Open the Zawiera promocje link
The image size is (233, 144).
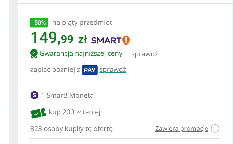point(182,129)
